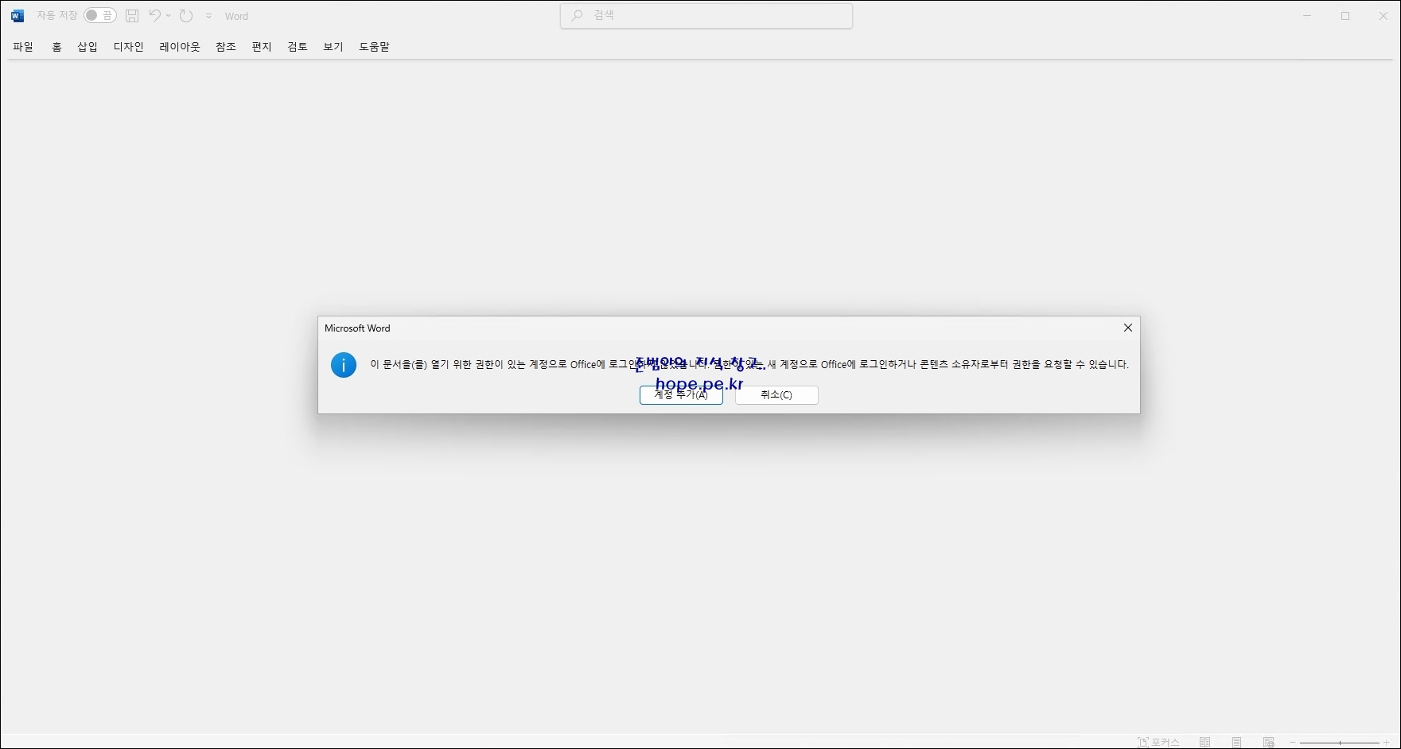
Task: Minimize the Word window
Action: pos(1307,16)
